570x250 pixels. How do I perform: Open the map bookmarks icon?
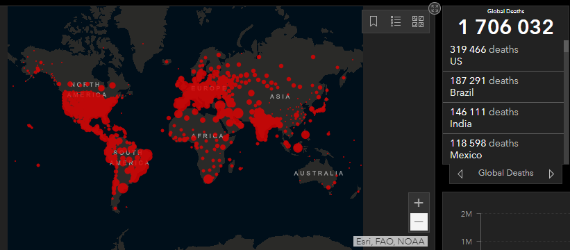(374, 22)
